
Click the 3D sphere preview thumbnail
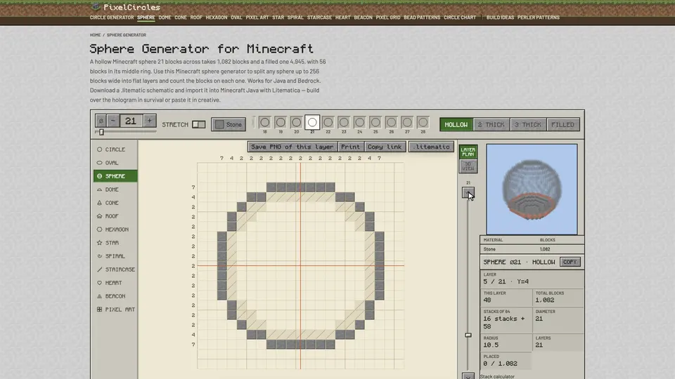click(x=532, y=189)
